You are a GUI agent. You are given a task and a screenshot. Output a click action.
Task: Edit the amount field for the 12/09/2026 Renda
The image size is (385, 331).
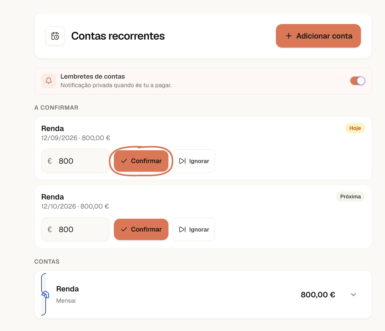(75, 161)
